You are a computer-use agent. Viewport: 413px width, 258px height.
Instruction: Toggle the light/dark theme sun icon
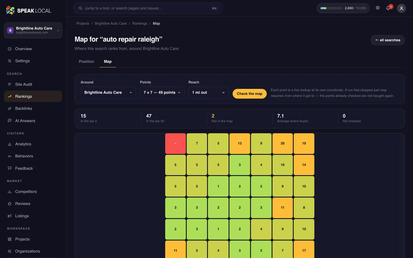(x=378, y=8)
